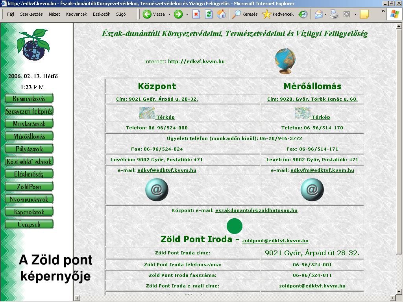Image resolution: width=403 pixels, height=302 pixels.
Task: Expand the back button history dropdown arrow
Action: point(169,14)
